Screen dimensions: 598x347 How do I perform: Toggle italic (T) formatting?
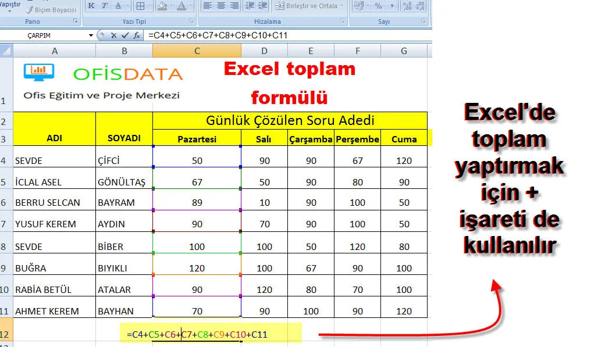click(x=105, y=6)
